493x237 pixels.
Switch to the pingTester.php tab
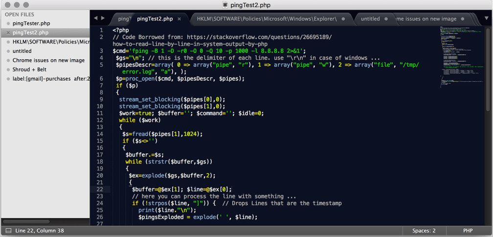click(x=124, y=19)
